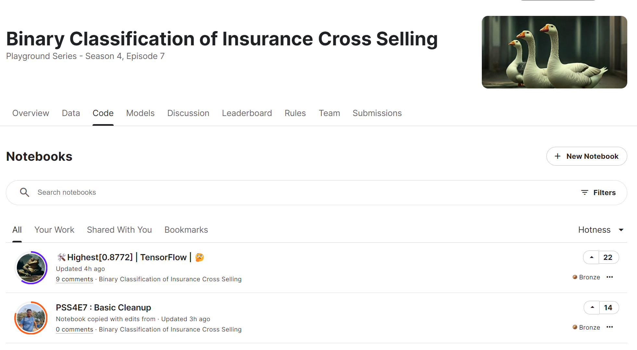The width and height of the screenshot is (637, 350).
Task: Open the PSS4E7 : Basic Cleanup notebook title
Action: [x=103, y=307]
